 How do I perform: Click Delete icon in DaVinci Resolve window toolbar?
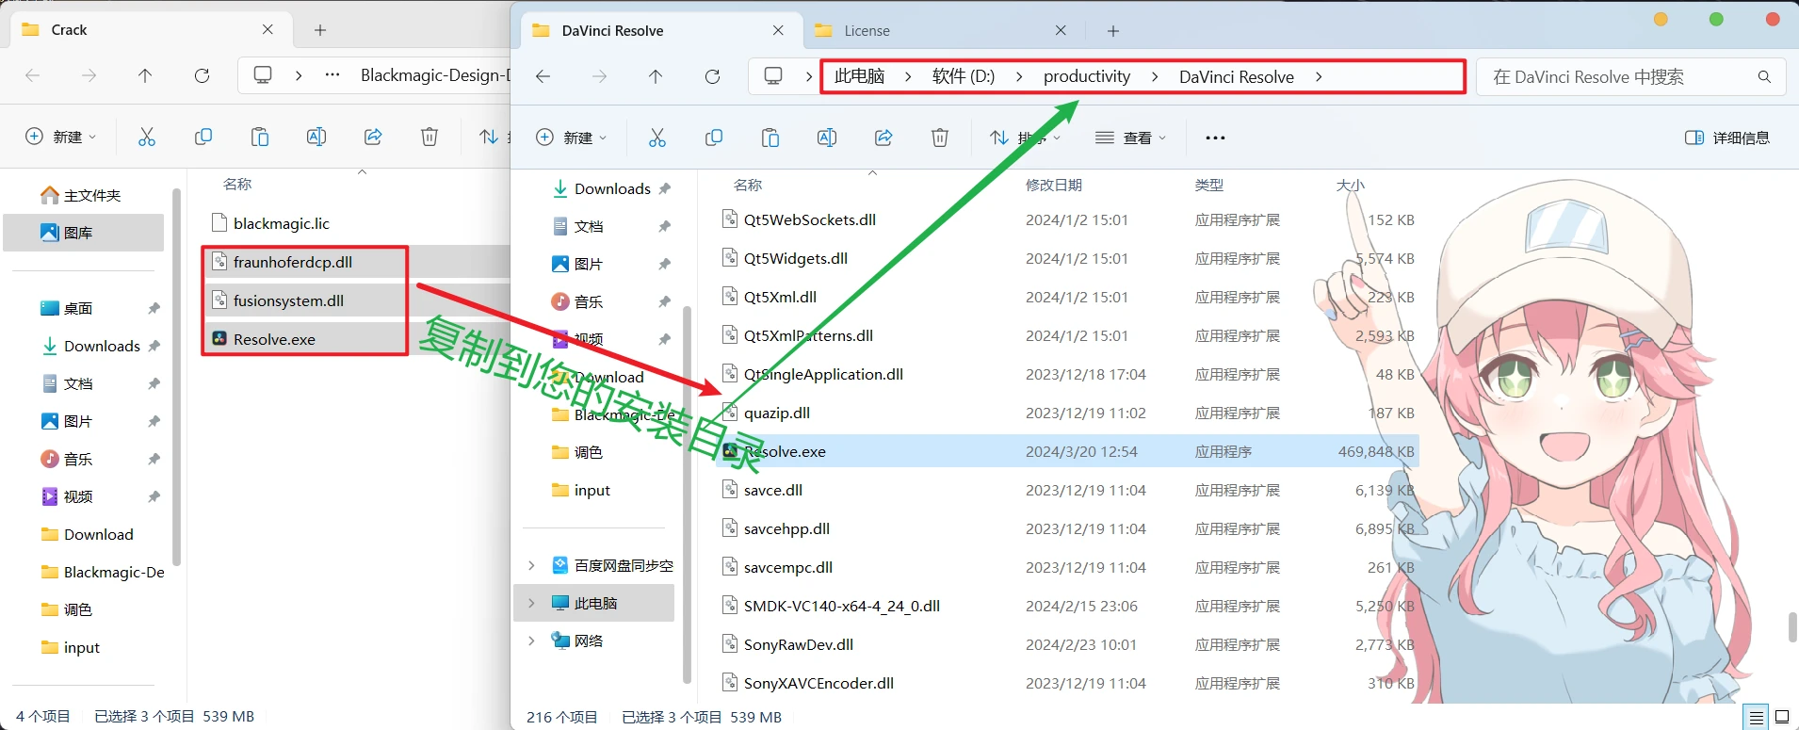(940, 138)
